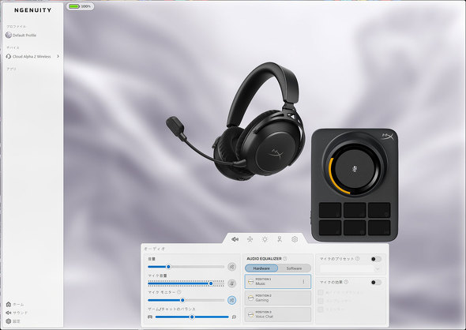Viewport: 466px width, 330px height.
Task: Click the bottom-middle macro key on the device
Action: (x=355, y=228)
